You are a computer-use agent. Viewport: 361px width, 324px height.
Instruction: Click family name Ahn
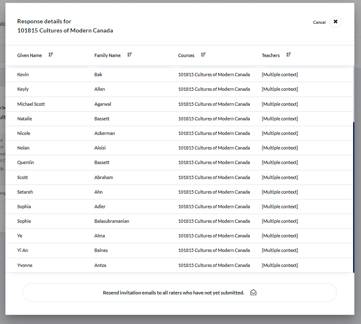pos(98,192)
